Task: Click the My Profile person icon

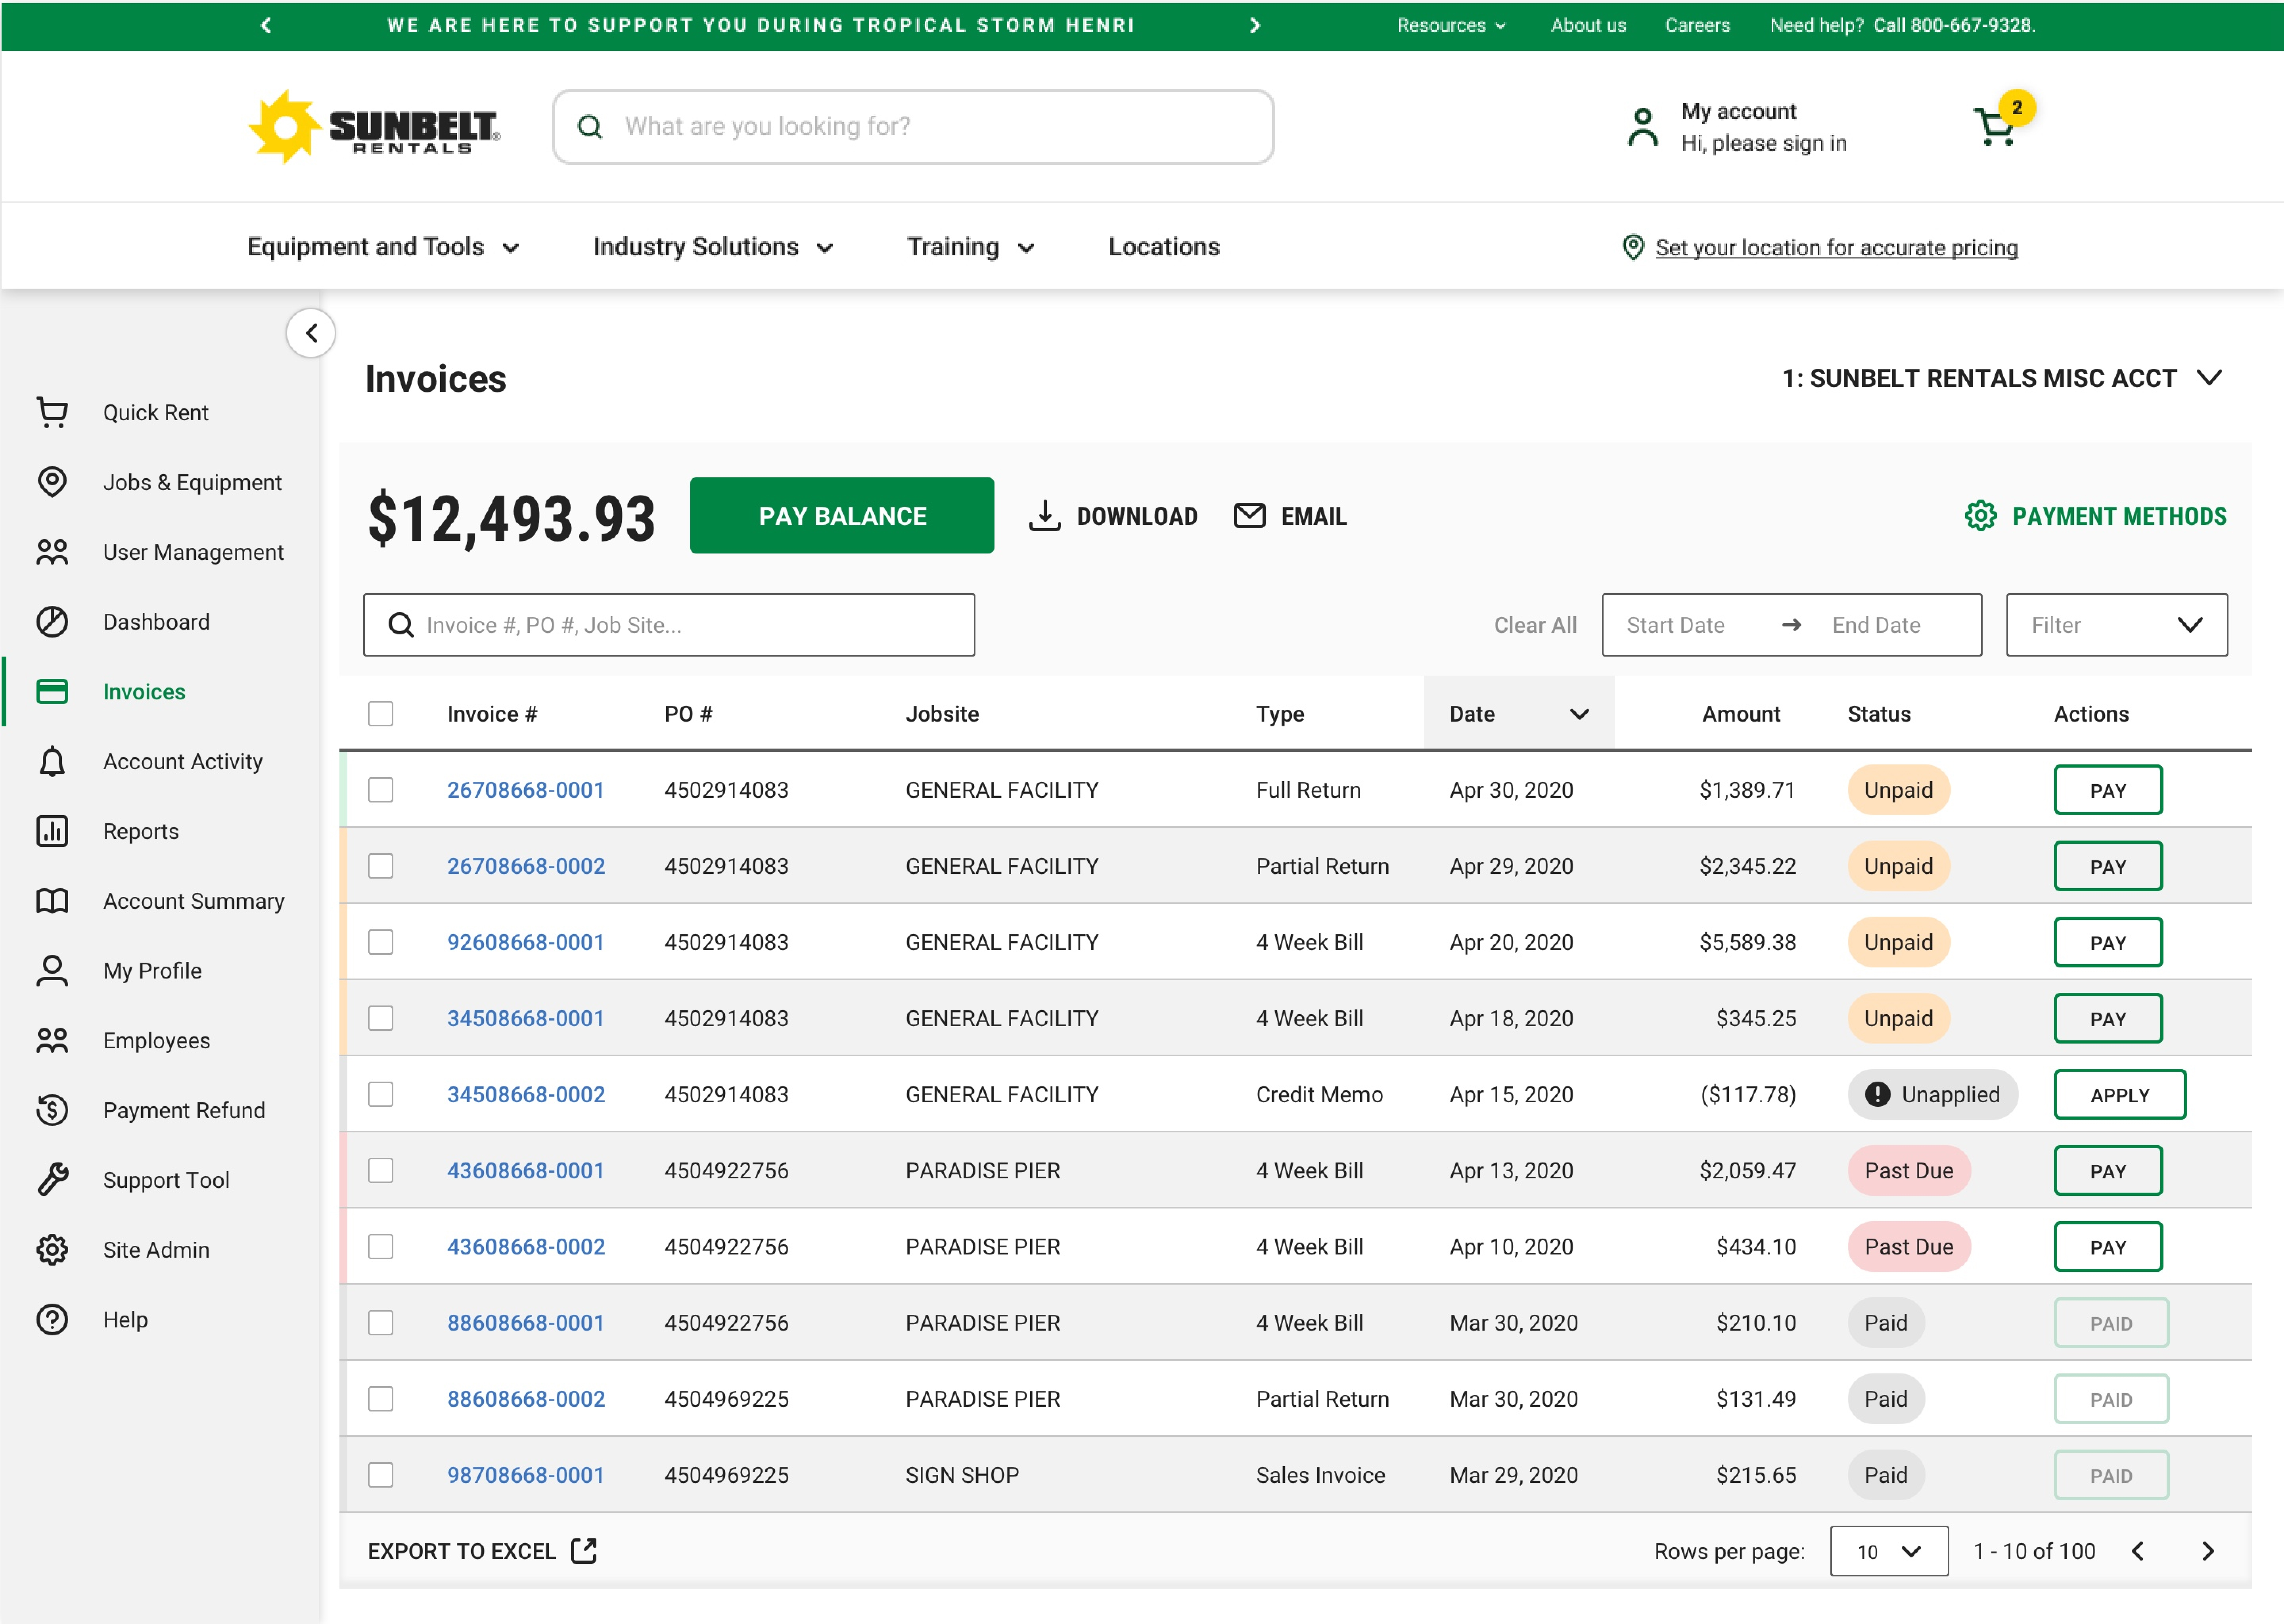Action: point(52,971)
